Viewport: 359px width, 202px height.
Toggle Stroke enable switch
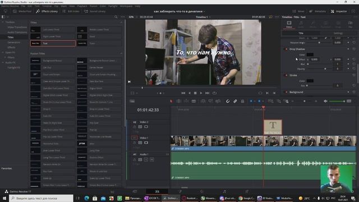pyautogui.click(x=286, y=75)
